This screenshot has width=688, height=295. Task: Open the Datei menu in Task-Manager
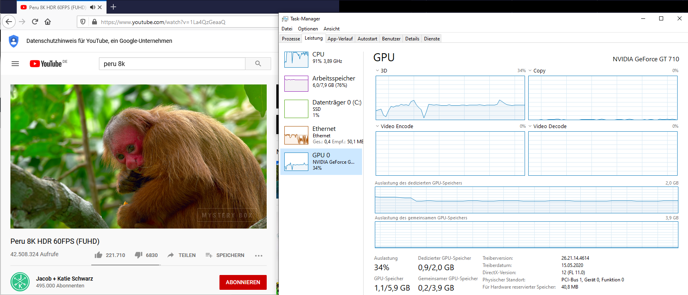coord(287,29)
